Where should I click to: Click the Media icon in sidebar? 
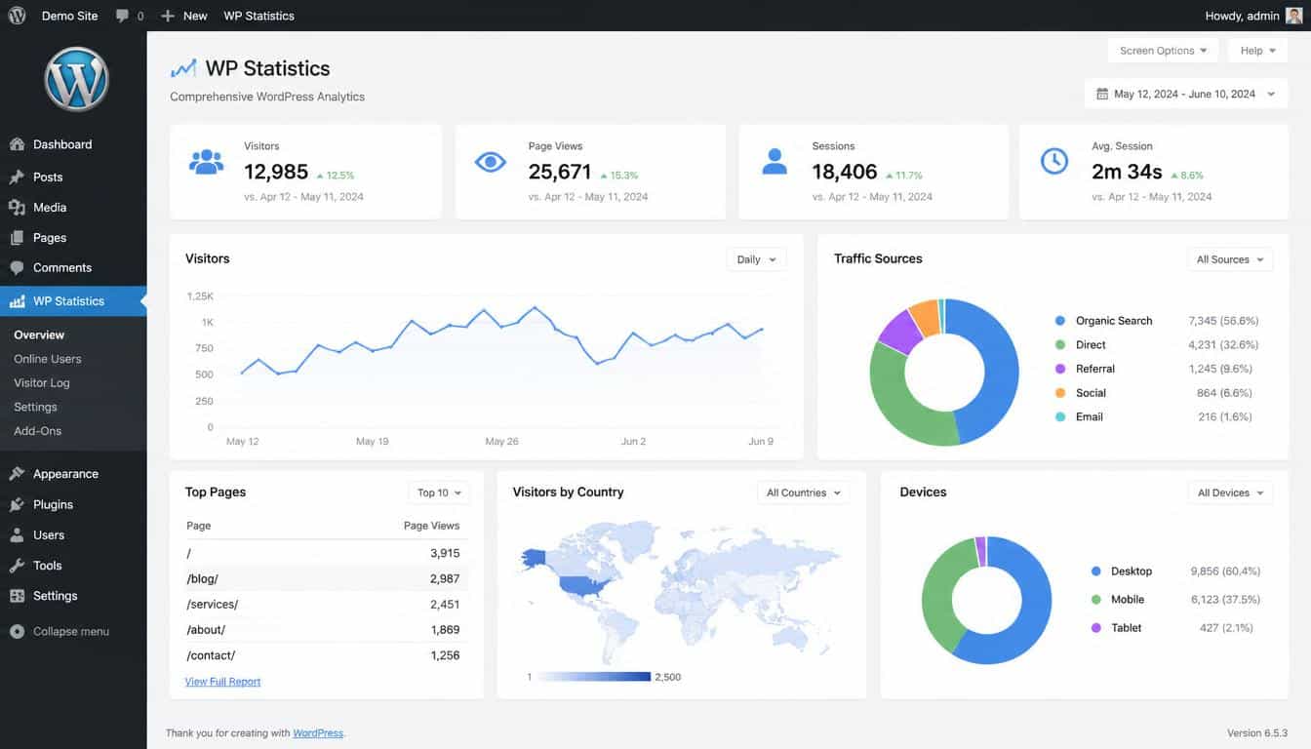click(17, 208)
